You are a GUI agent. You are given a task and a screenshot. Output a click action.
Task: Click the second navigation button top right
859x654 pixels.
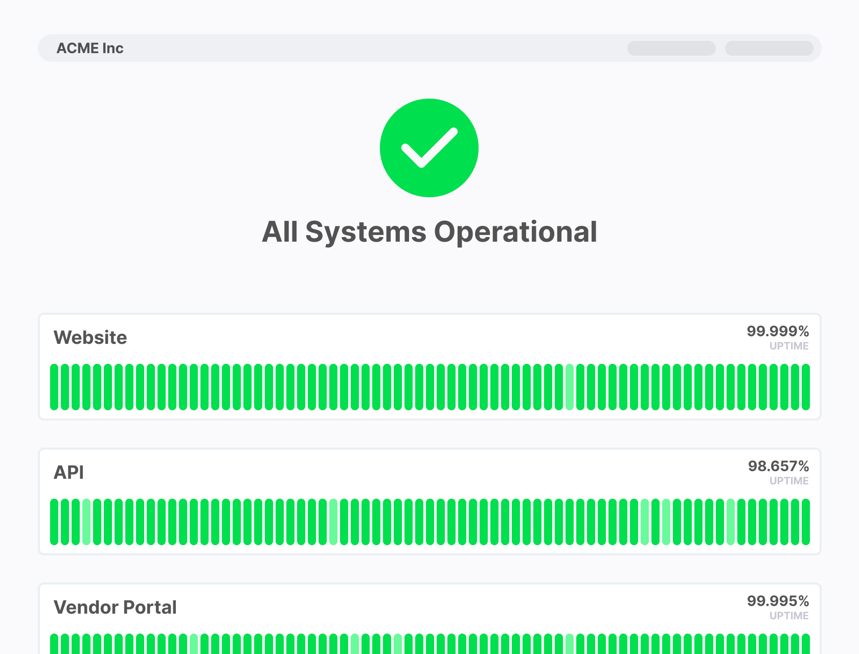click(x=769, y=48)
